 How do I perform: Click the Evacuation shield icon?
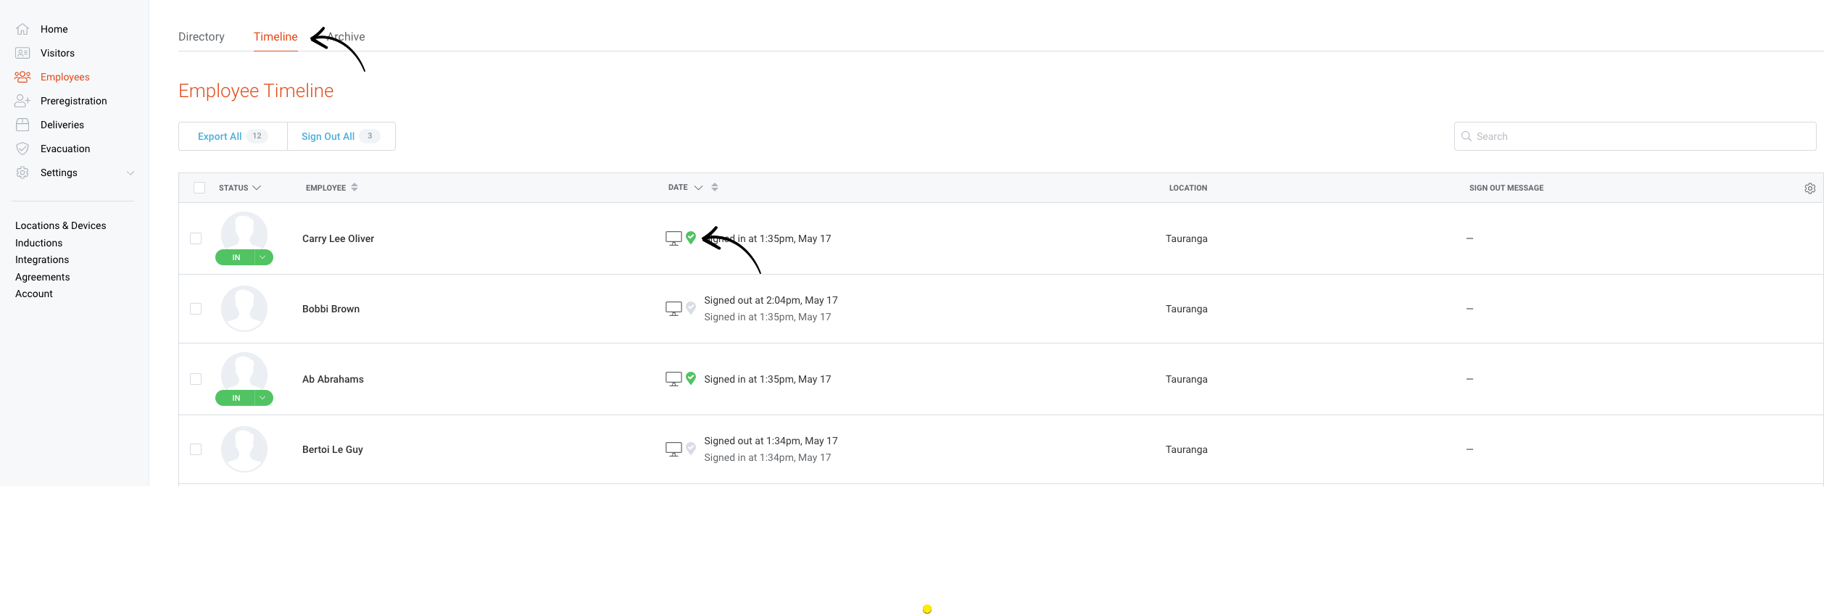[x=22, y=149]
